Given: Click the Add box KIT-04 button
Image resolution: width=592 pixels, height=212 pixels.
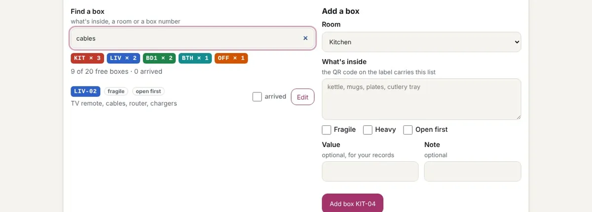Looking at the screenshot, I should click(x=353, y=203).
